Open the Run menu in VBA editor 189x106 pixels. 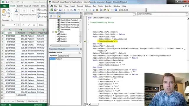tap(94, 6)
